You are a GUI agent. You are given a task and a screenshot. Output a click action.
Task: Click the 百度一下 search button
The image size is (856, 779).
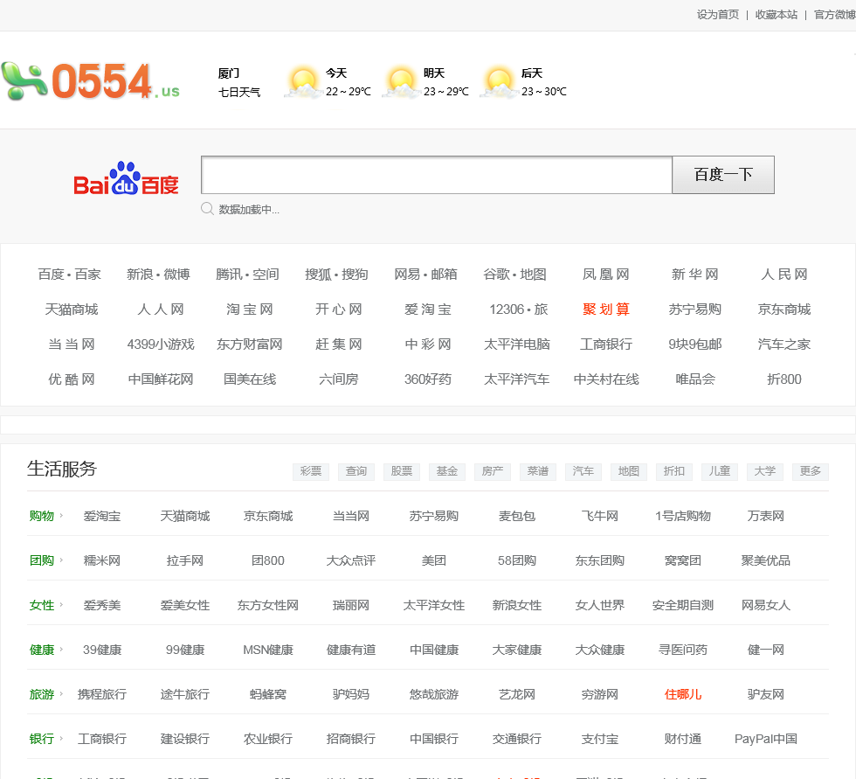click(x=723, y=175)
